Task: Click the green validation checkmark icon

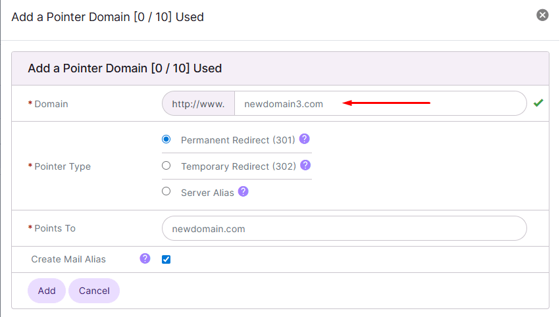Action: (x=538, y=103)
